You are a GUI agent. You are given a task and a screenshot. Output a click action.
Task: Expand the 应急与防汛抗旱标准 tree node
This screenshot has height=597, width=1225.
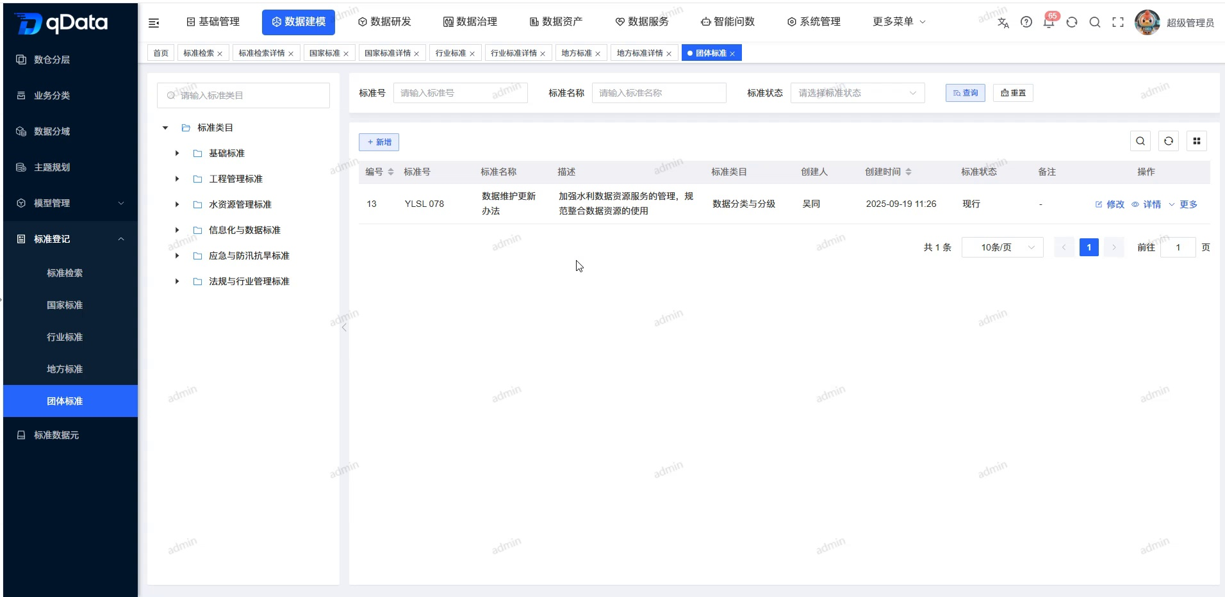pos(177,256)
